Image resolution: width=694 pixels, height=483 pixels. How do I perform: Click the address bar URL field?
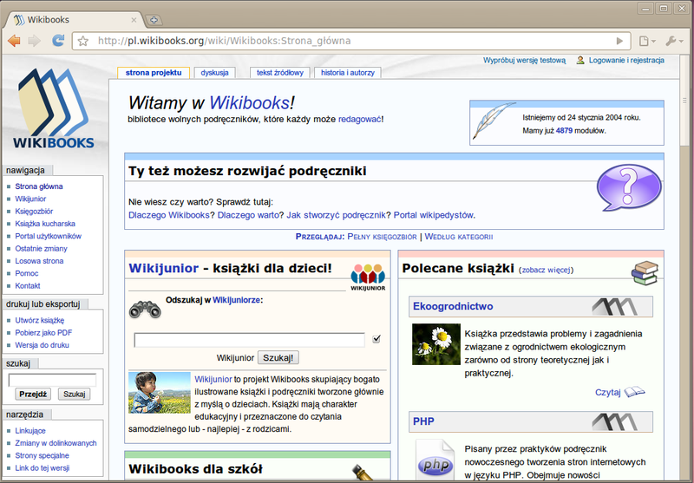[352, 41]
